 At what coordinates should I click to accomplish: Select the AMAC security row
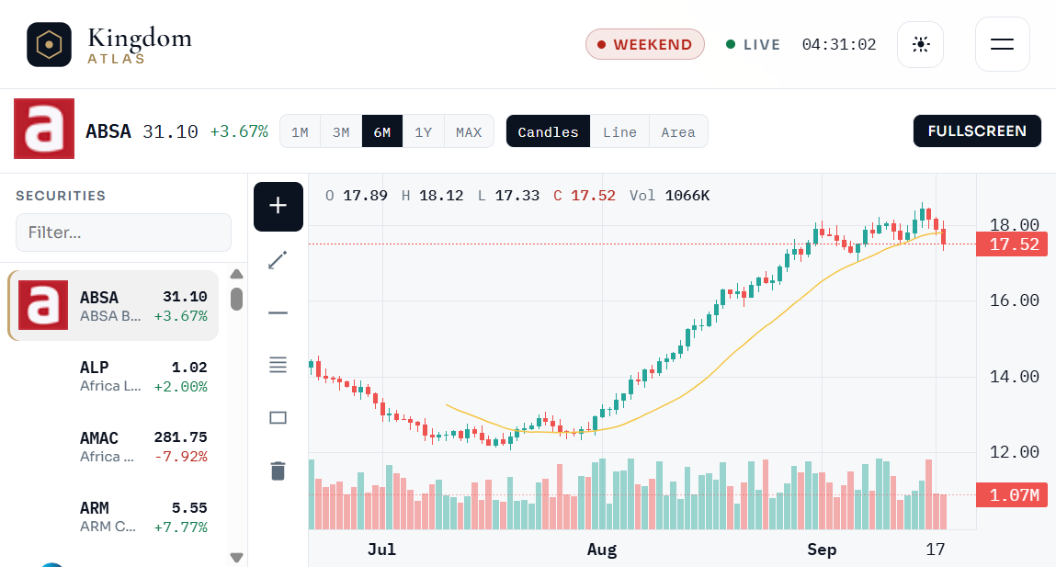(x=114, y=447)
